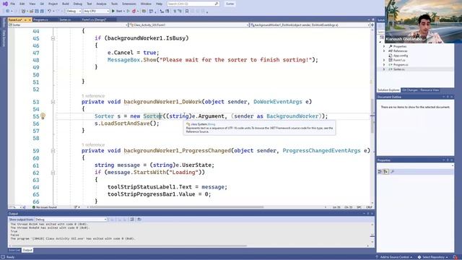Click the Open File toolbar icon
Image resolution: width=462 pixels, height=260 pixels.
coord(31,12)
